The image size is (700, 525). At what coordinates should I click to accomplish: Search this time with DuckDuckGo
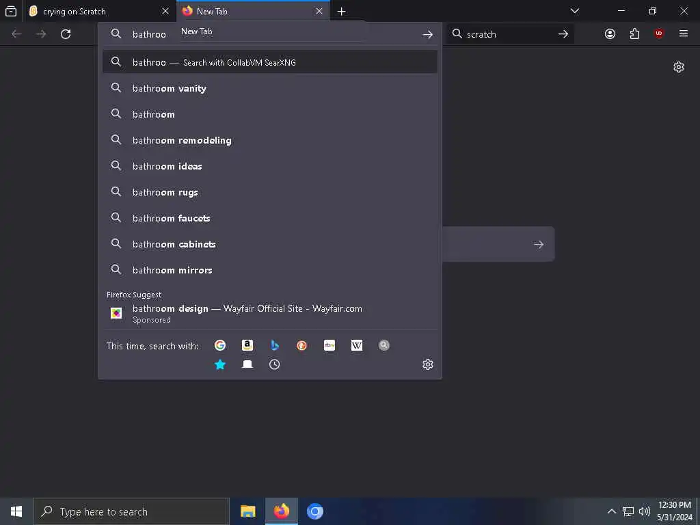point(301,345)
